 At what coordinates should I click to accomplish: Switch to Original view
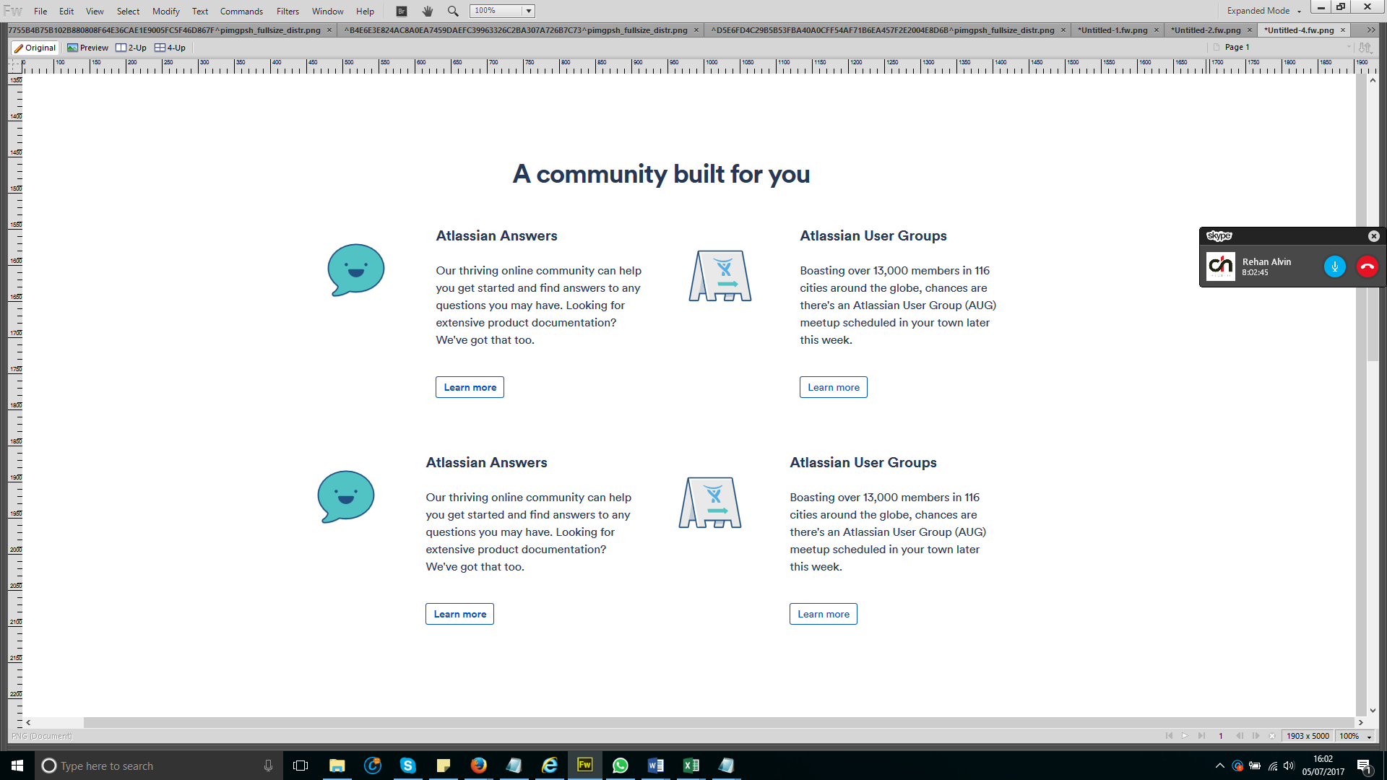[35, 48]
